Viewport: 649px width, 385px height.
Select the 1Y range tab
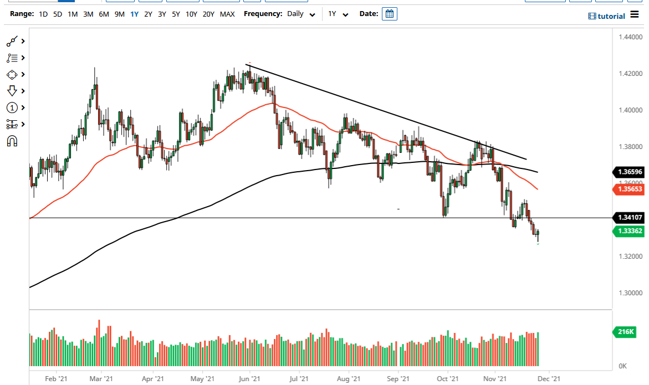[134, 14]
